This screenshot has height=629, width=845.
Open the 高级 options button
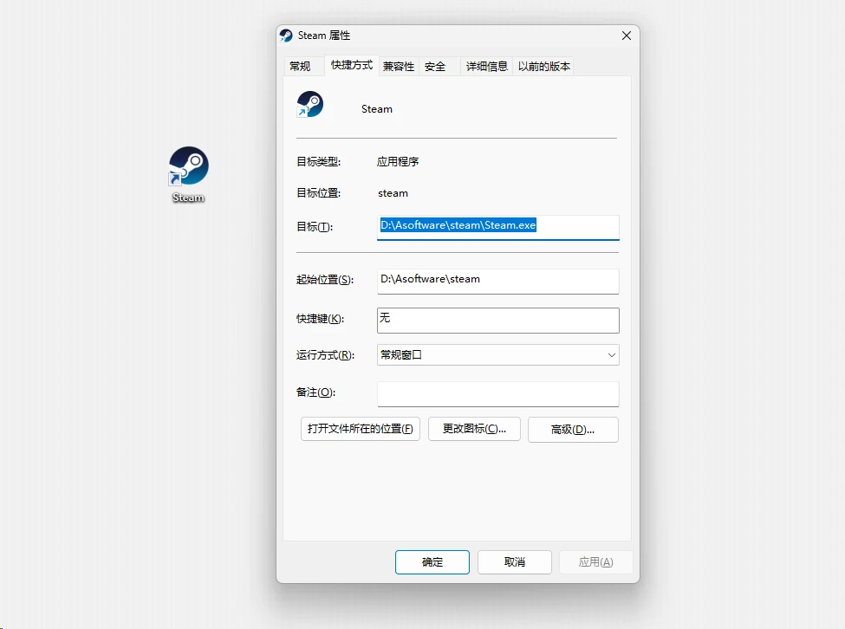click(573, 430)
